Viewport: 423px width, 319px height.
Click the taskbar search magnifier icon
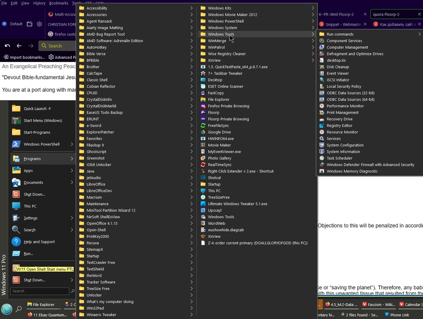point(19,309)
